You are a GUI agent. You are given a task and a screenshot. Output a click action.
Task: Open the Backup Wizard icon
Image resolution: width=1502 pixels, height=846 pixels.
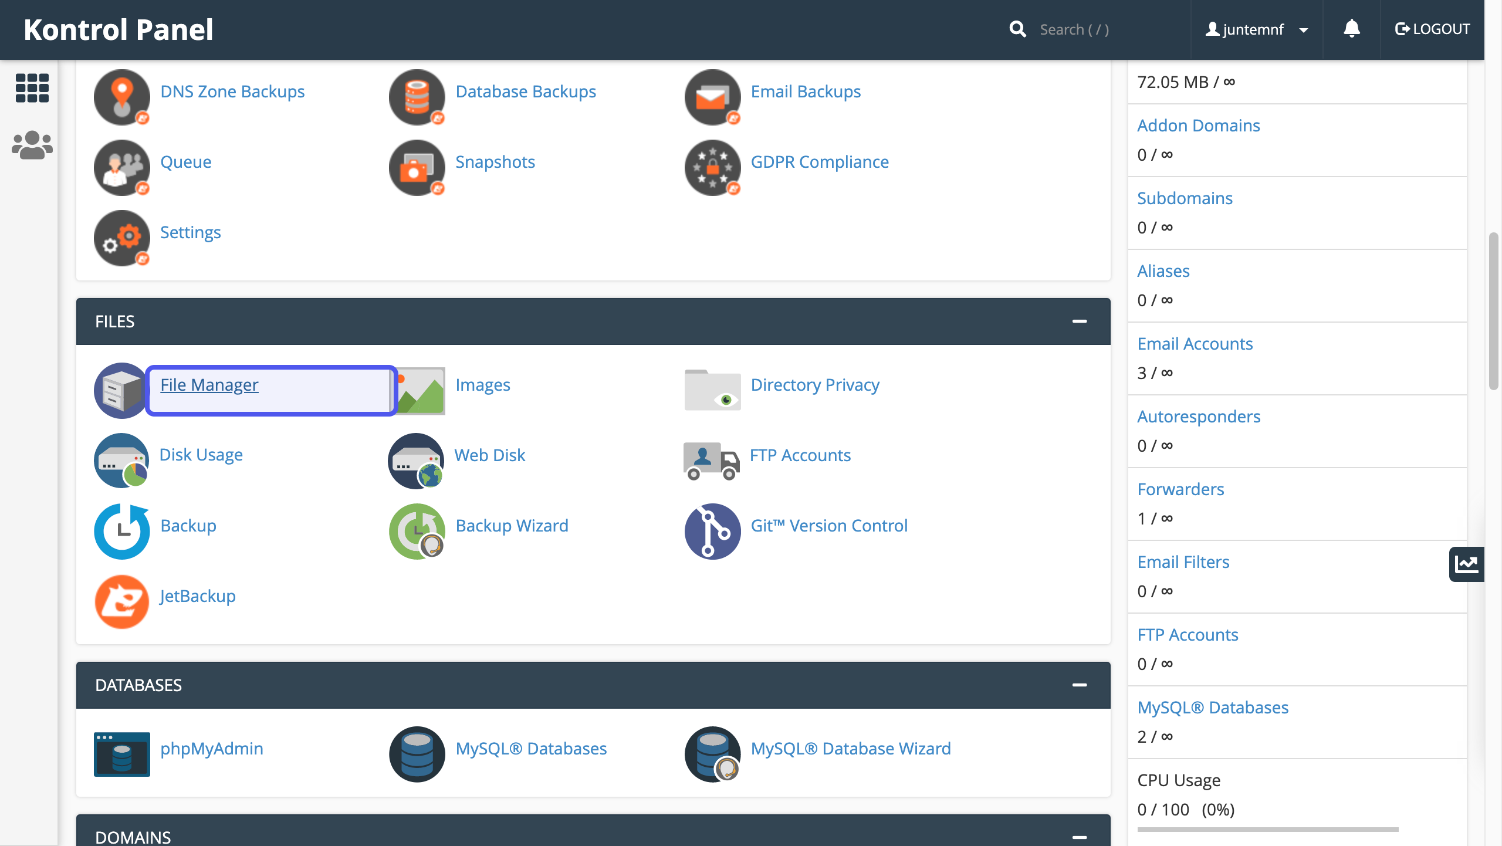click(417, 531)
